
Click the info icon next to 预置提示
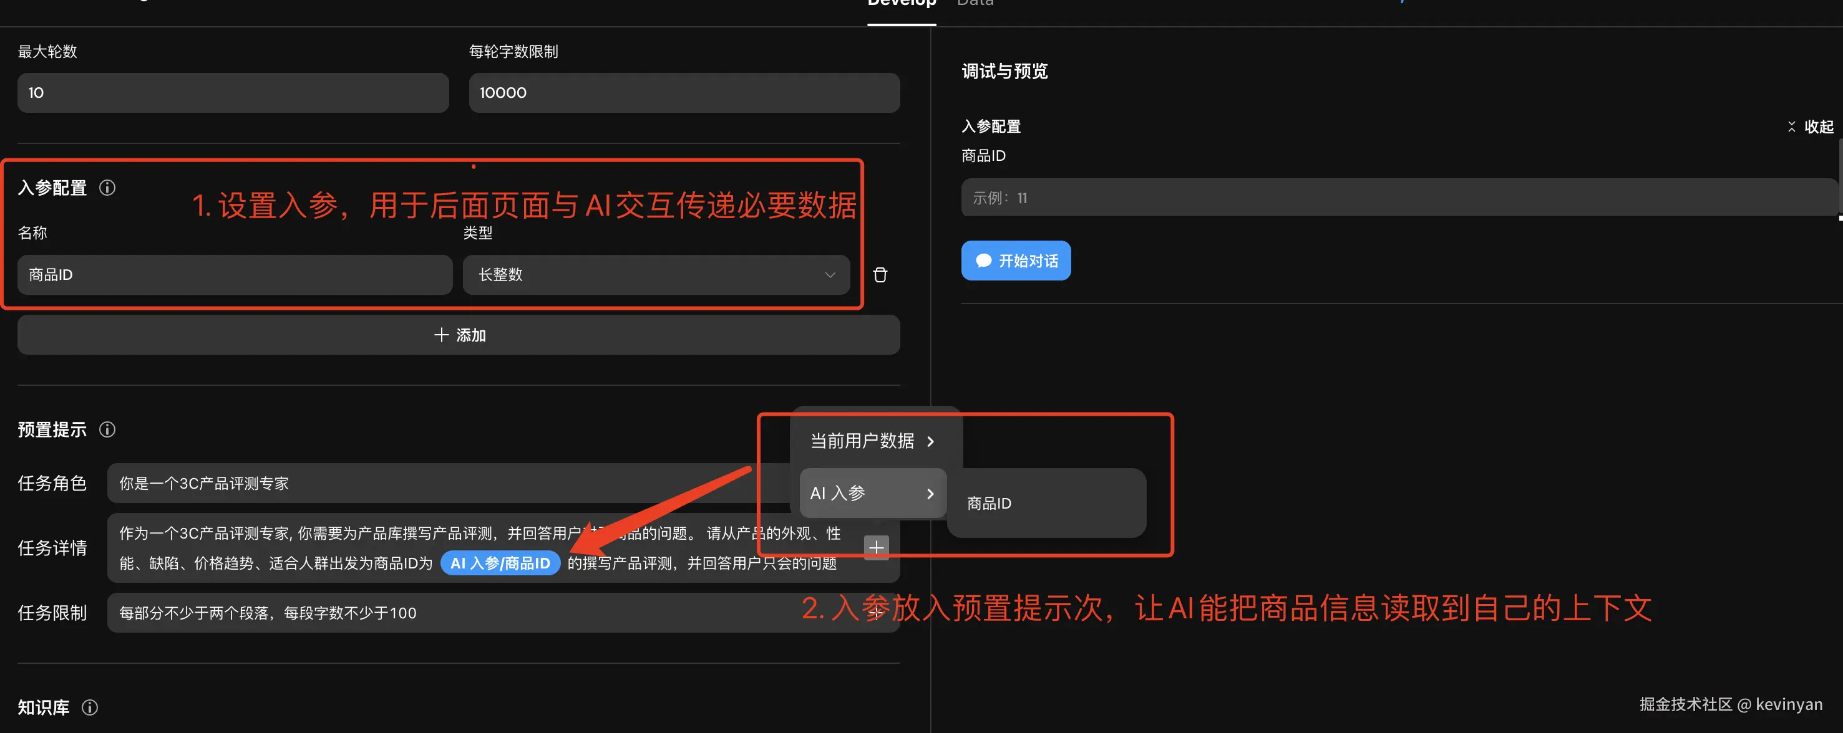[x=107, y=429]
